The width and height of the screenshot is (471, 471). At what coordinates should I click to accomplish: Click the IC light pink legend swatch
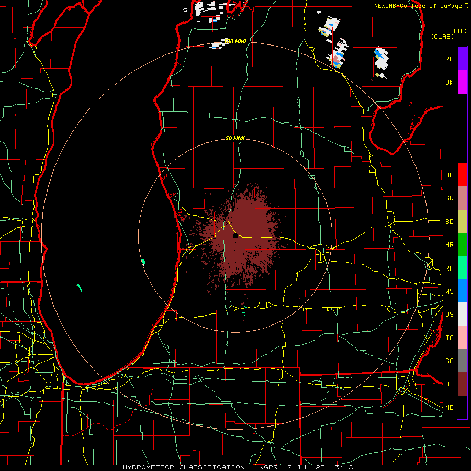(462, 338)
